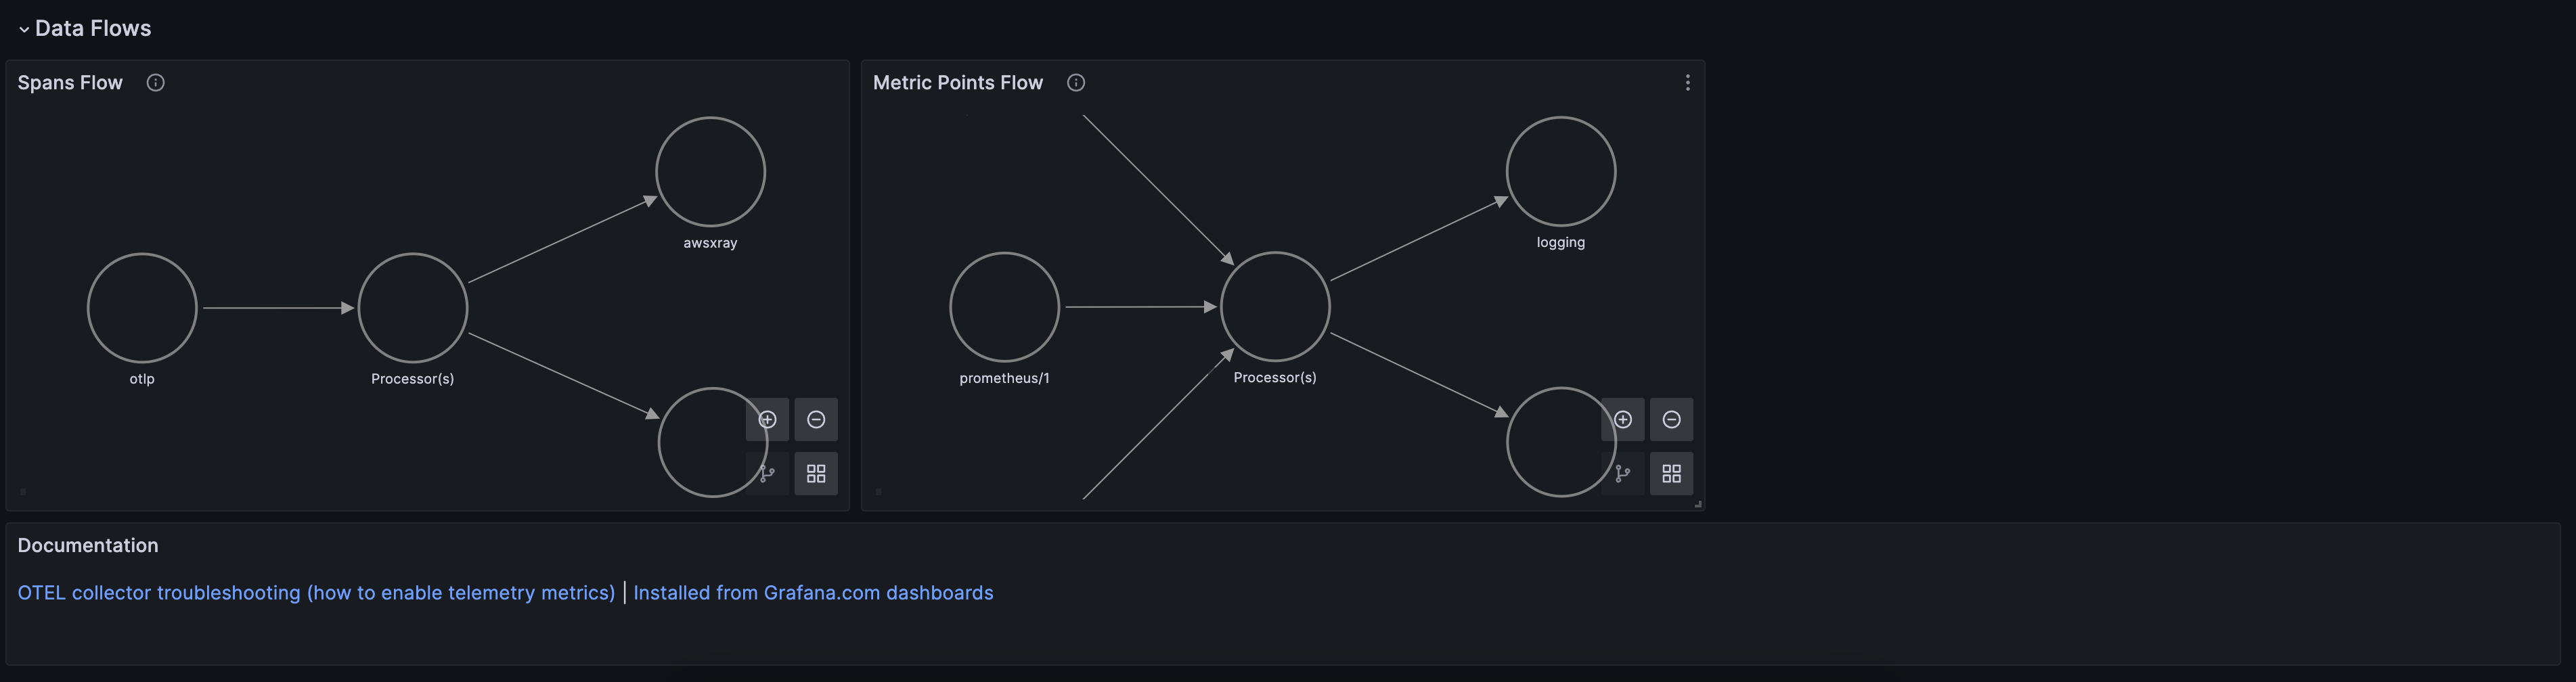The image size is (2576, 682).
Task: Open Installed from Grafana.com dashboards link
Action: (813, 593)
